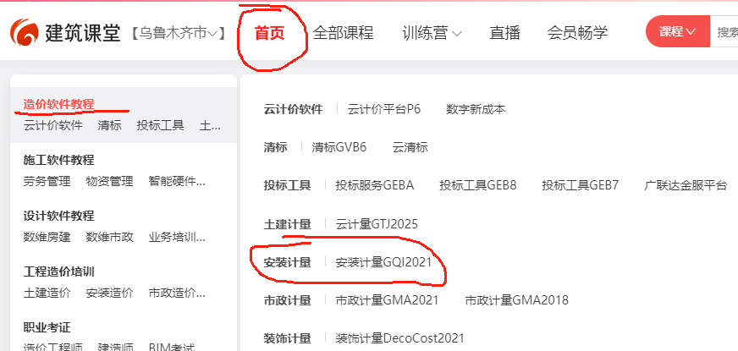The width and height of the screenshot is (738, 351).
Task: Select 职业考证 category heading
Action: [x=47, y=327]
